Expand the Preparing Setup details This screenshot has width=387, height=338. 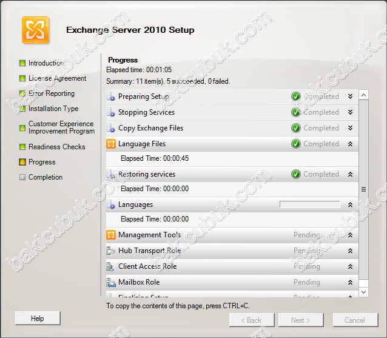tap(350, 96)
